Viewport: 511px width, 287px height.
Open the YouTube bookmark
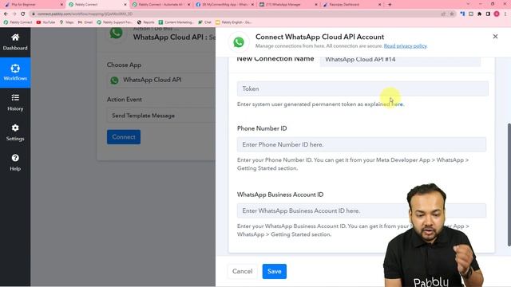click(x=46, y=22)
